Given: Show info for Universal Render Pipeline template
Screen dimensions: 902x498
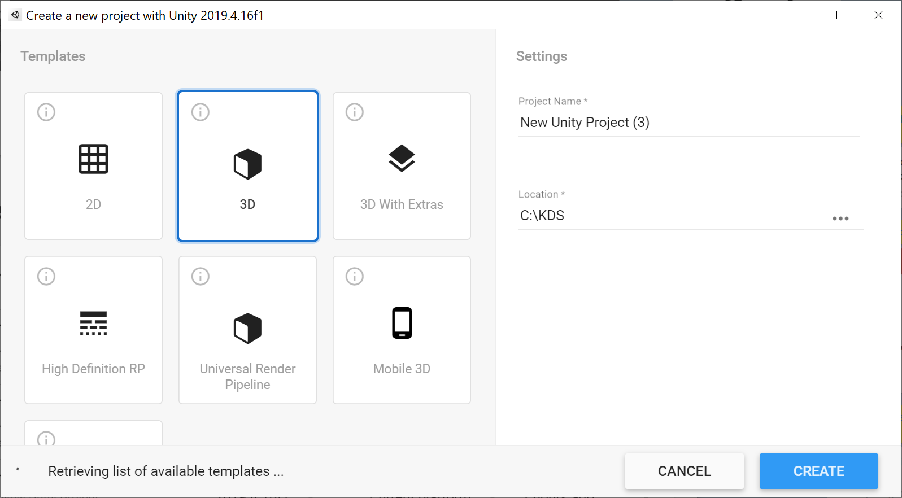Looking at the screenshot, I should coord(201,276).
